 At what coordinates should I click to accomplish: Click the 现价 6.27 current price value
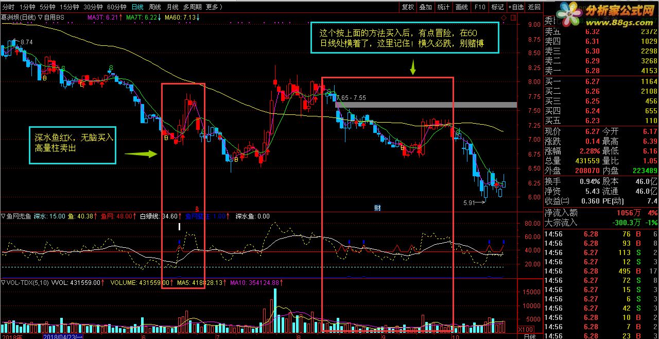pyautogui.click(x=593, y=131)
